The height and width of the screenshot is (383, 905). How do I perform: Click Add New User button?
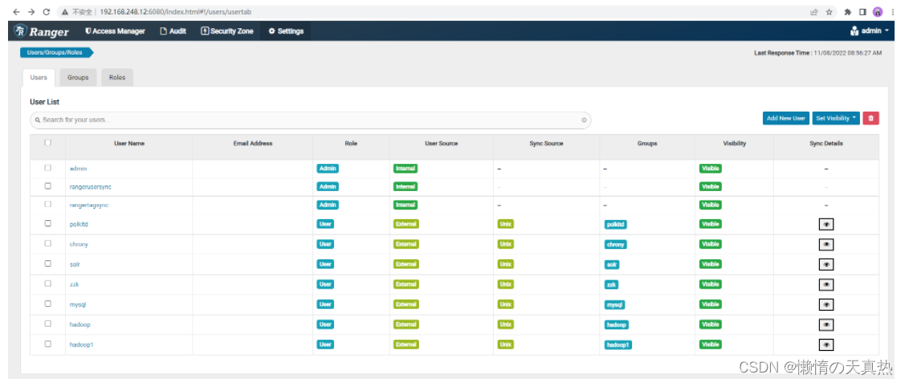coord(785,118)
